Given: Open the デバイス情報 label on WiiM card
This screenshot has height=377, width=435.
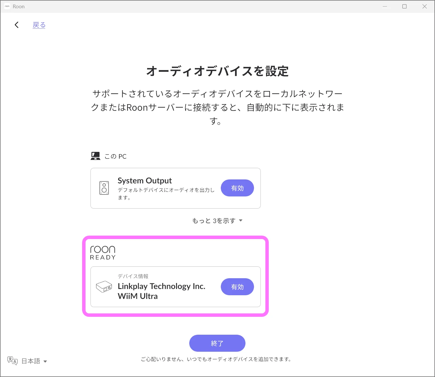Looking at the screenshot, I should tap(133, 276).
